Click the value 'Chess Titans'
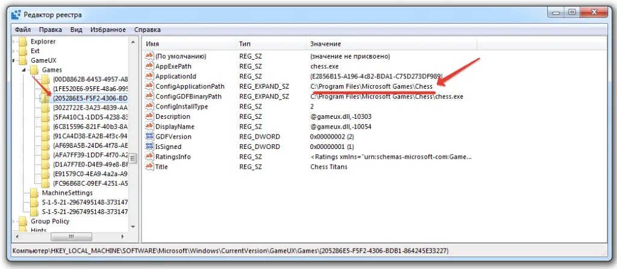This screenshot has width=617, height=269. tap(328, 166)
